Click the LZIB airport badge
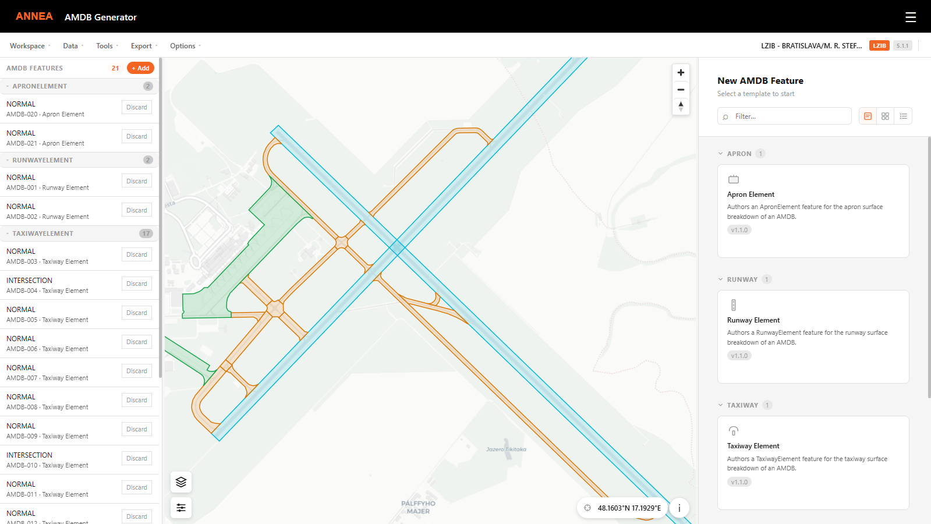 click(879, 45)
